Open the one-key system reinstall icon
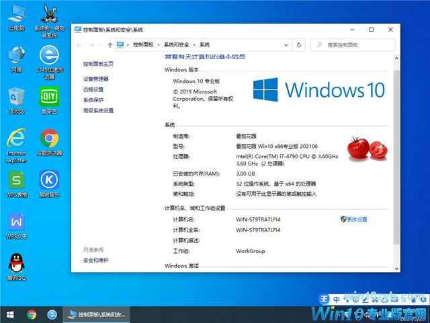 [x=49, y=21]
